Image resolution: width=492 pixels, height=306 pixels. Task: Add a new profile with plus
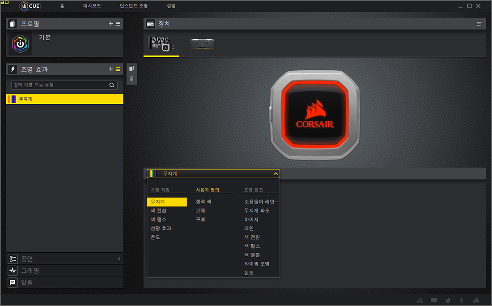point(110,24)
